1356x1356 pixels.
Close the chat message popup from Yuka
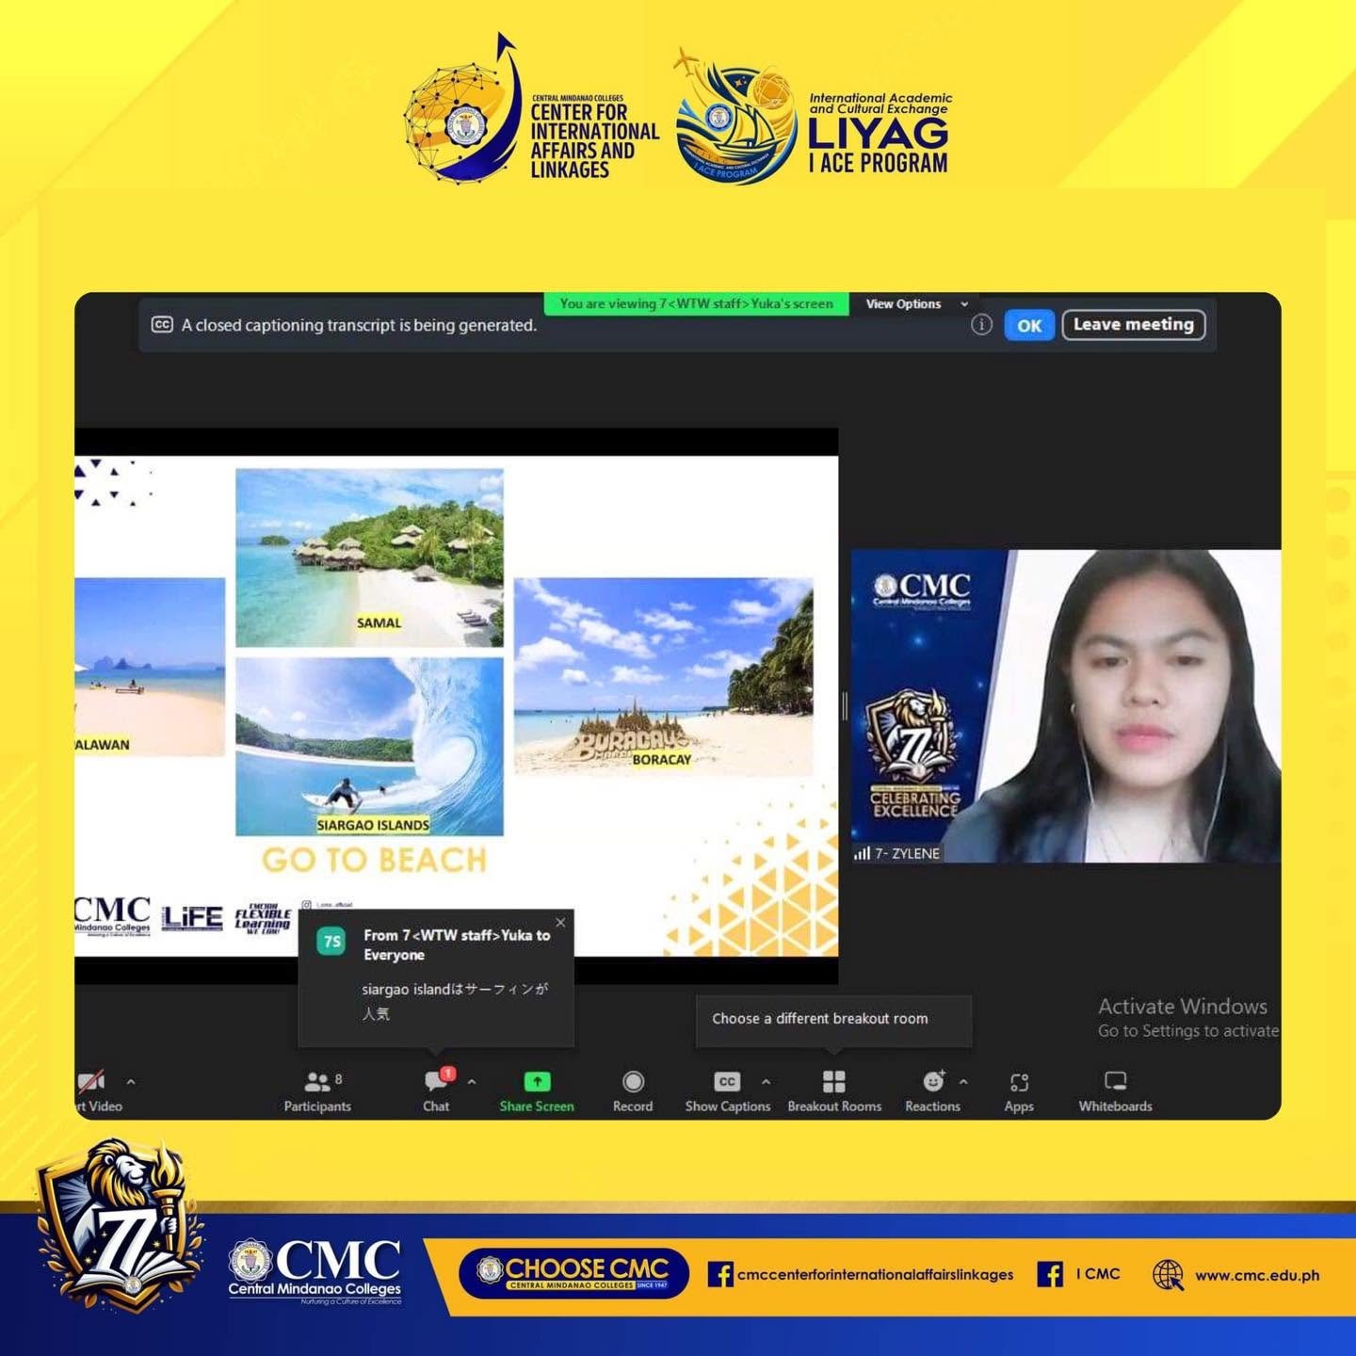[561, 922]
